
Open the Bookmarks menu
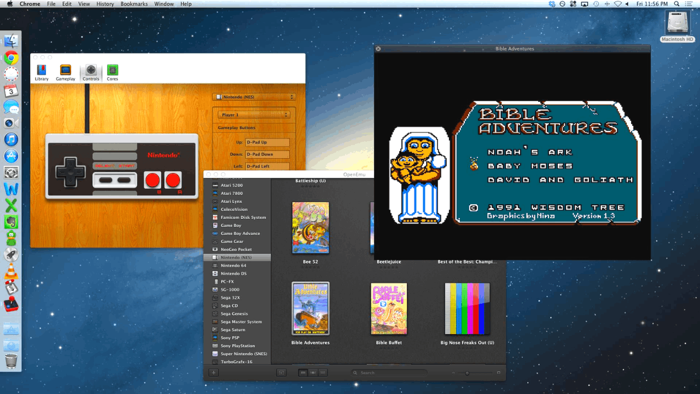(x=134, y=4)
